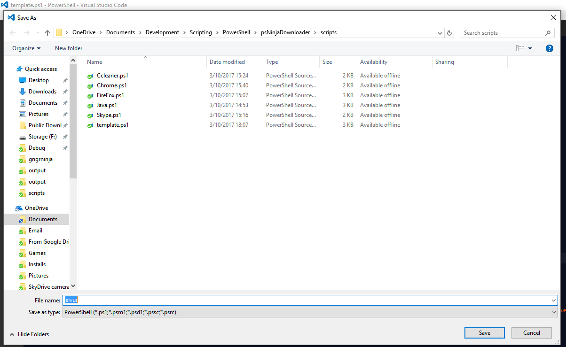Click New folder in the toolbar

pyautogui.click(x=69, y=48)
